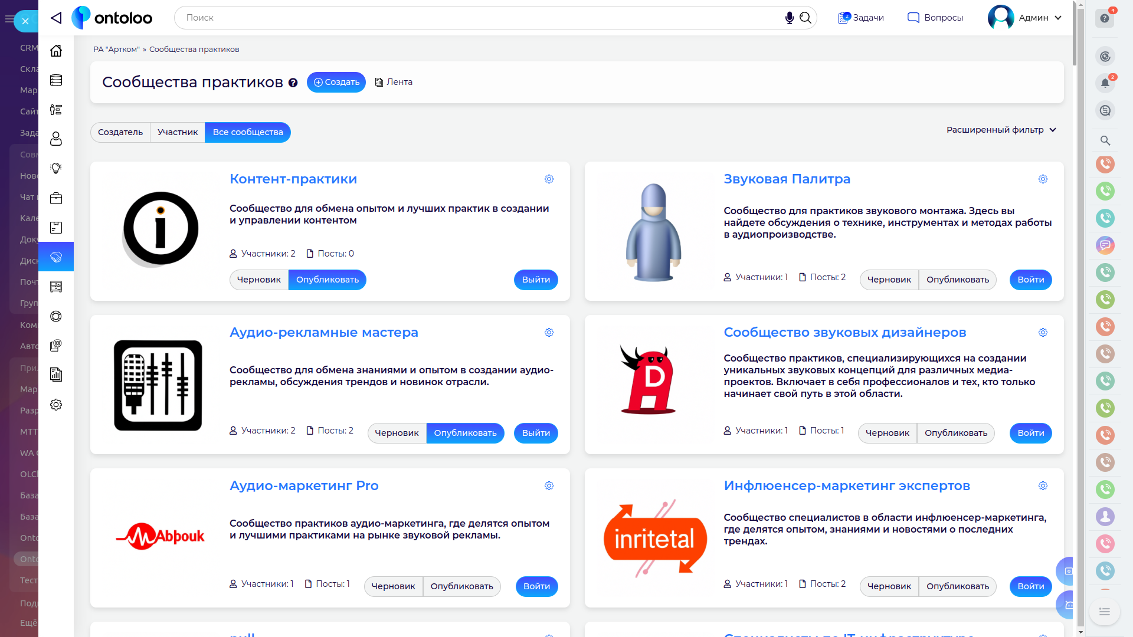Click the home icon in sidebar

pyautogui.click(x=56, y=51)
